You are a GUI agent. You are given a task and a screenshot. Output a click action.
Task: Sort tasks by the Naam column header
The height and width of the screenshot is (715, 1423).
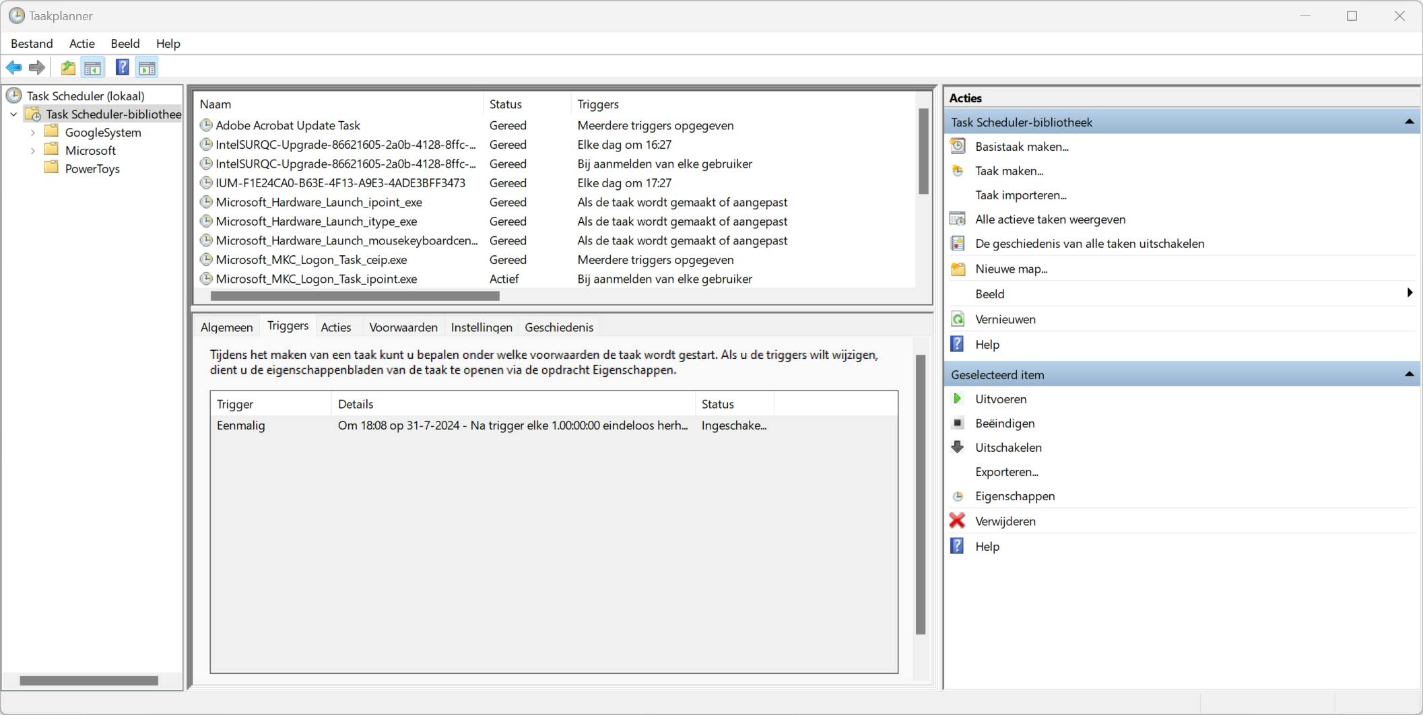(x=339, y=104)
